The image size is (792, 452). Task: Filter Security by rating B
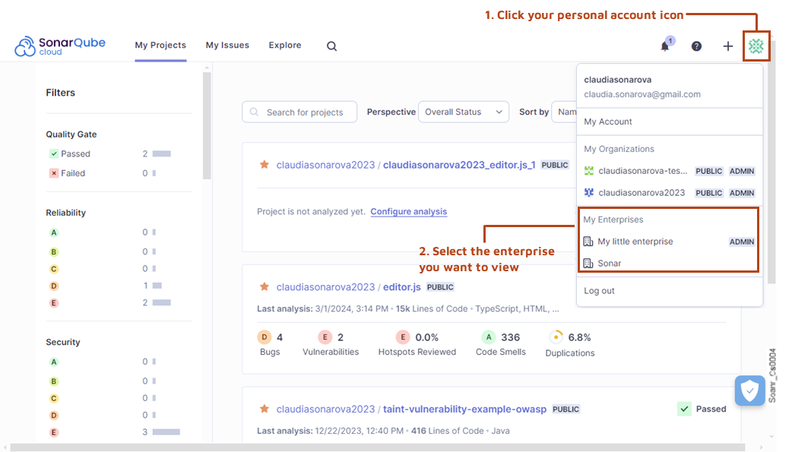[54, 381]
